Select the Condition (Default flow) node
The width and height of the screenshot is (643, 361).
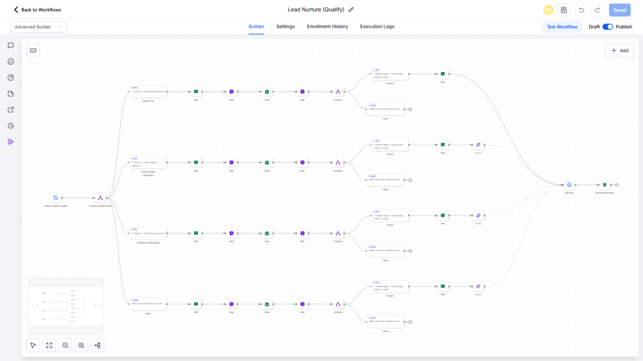[x=100, y=197]
